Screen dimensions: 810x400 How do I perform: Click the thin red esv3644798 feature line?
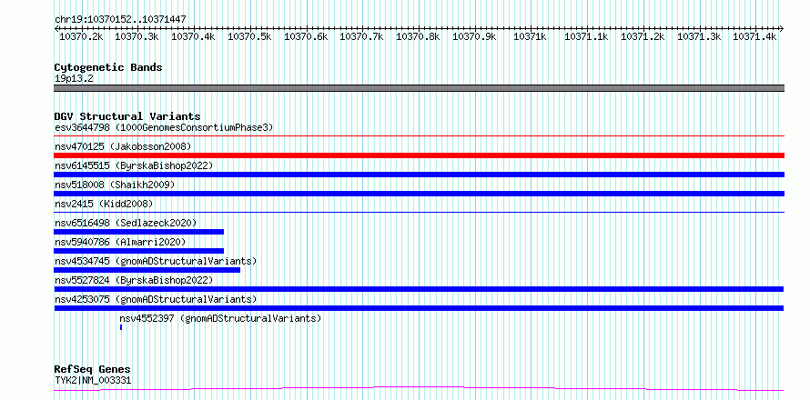click(419, 136)
